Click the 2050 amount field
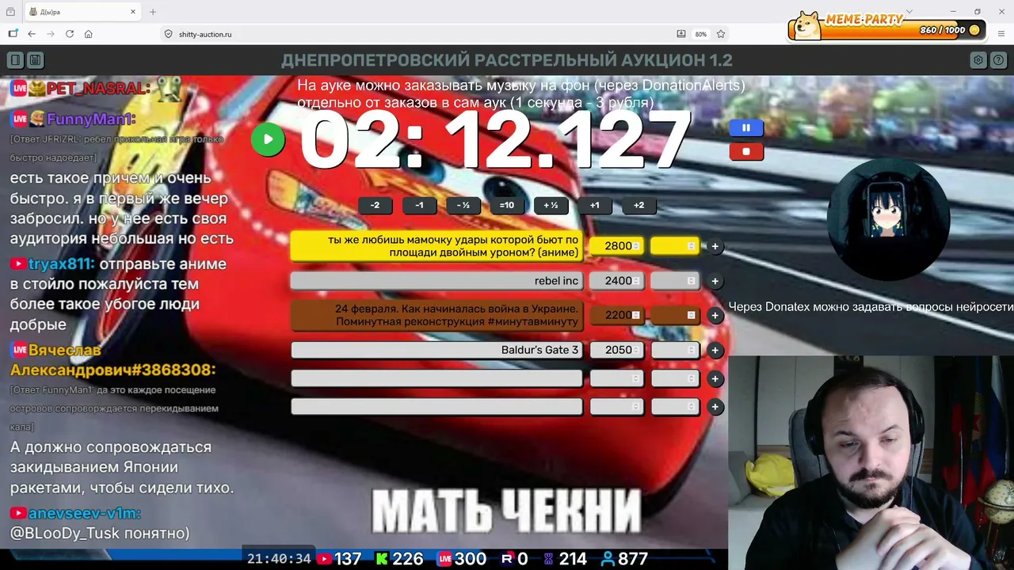The height and width of the screenshot is (570, 1014). tap(616, 350)
